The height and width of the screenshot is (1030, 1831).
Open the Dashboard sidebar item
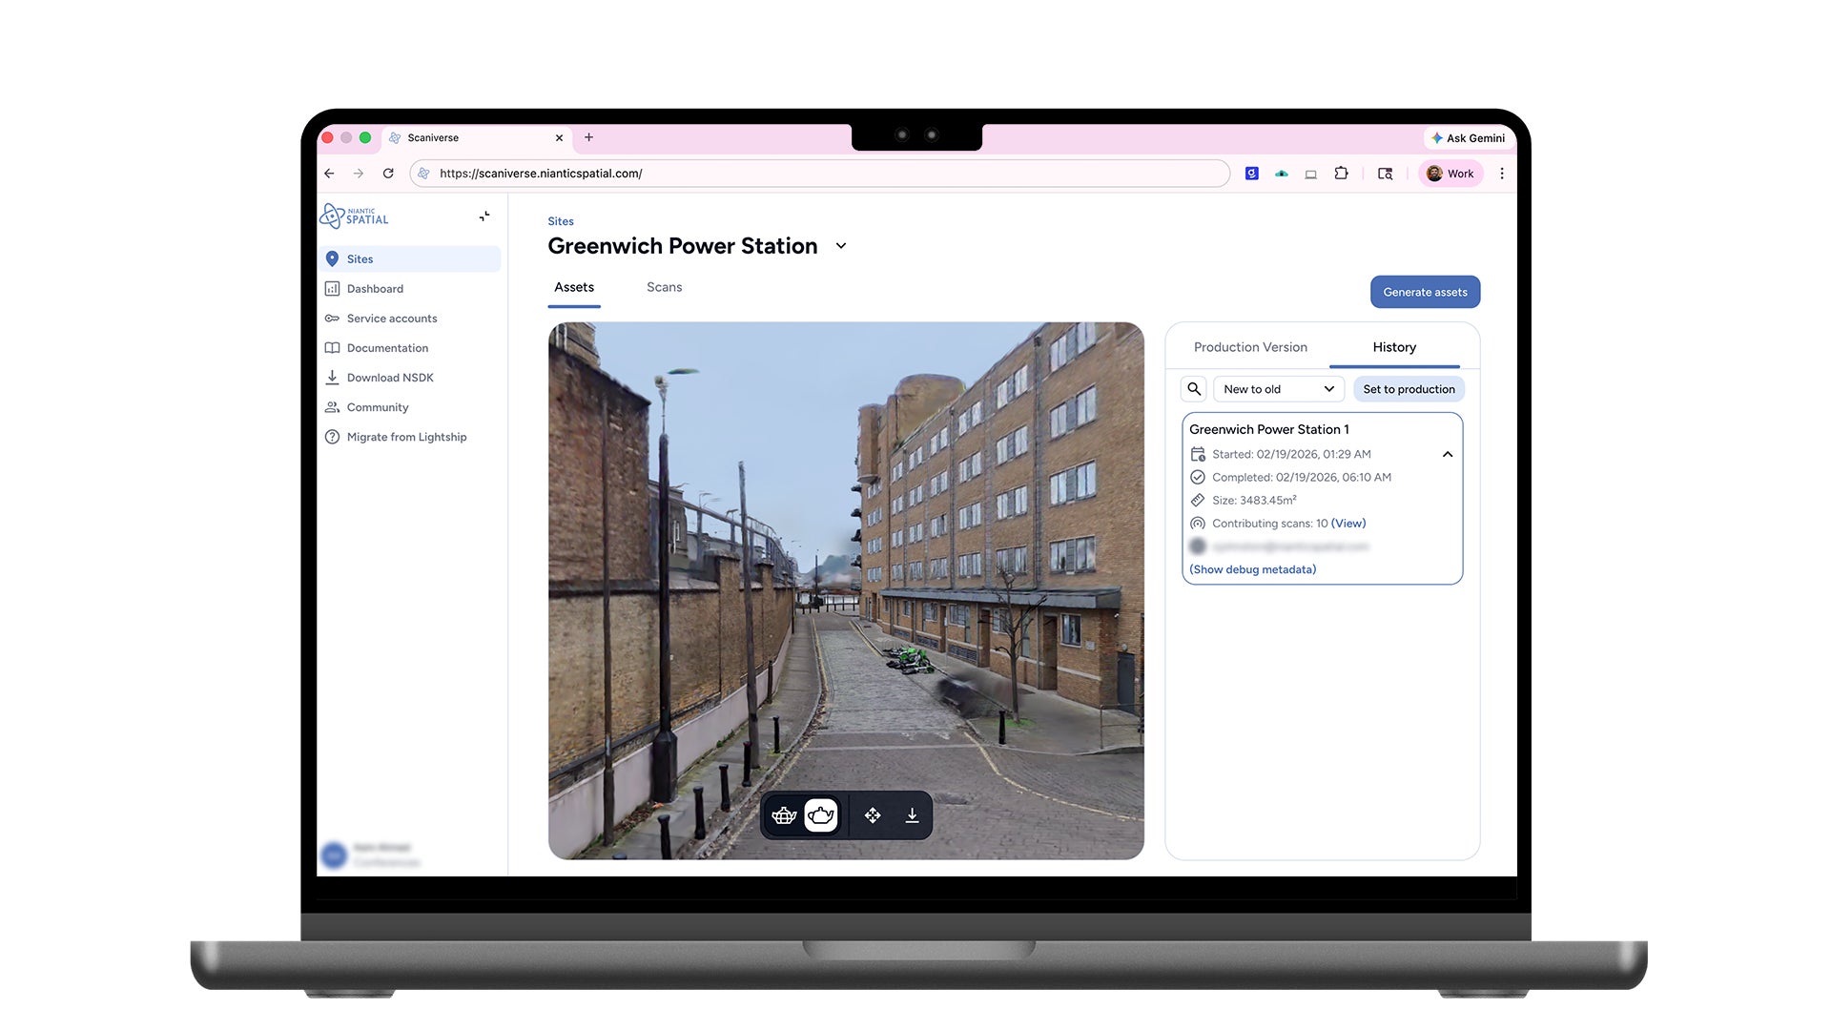pos(374,289)
